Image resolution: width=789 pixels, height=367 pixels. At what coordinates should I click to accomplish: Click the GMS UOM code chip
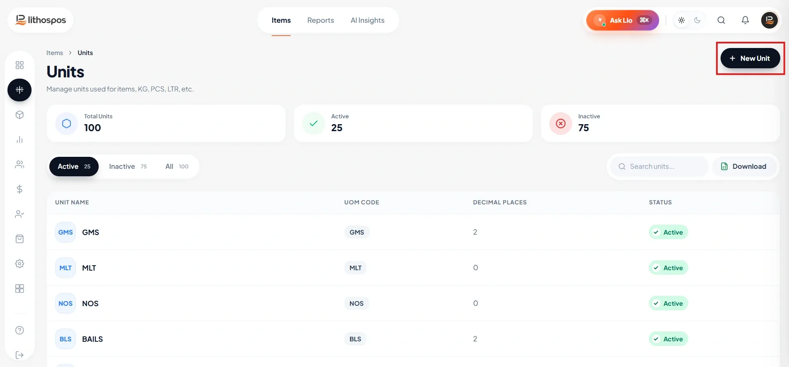[x=357, y=232]
